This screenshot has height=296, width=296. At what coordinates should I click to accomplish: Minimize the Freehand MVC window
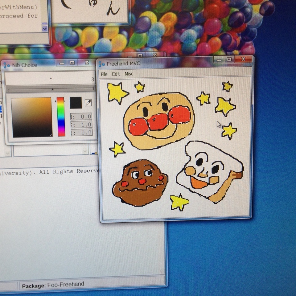[219, 60]
